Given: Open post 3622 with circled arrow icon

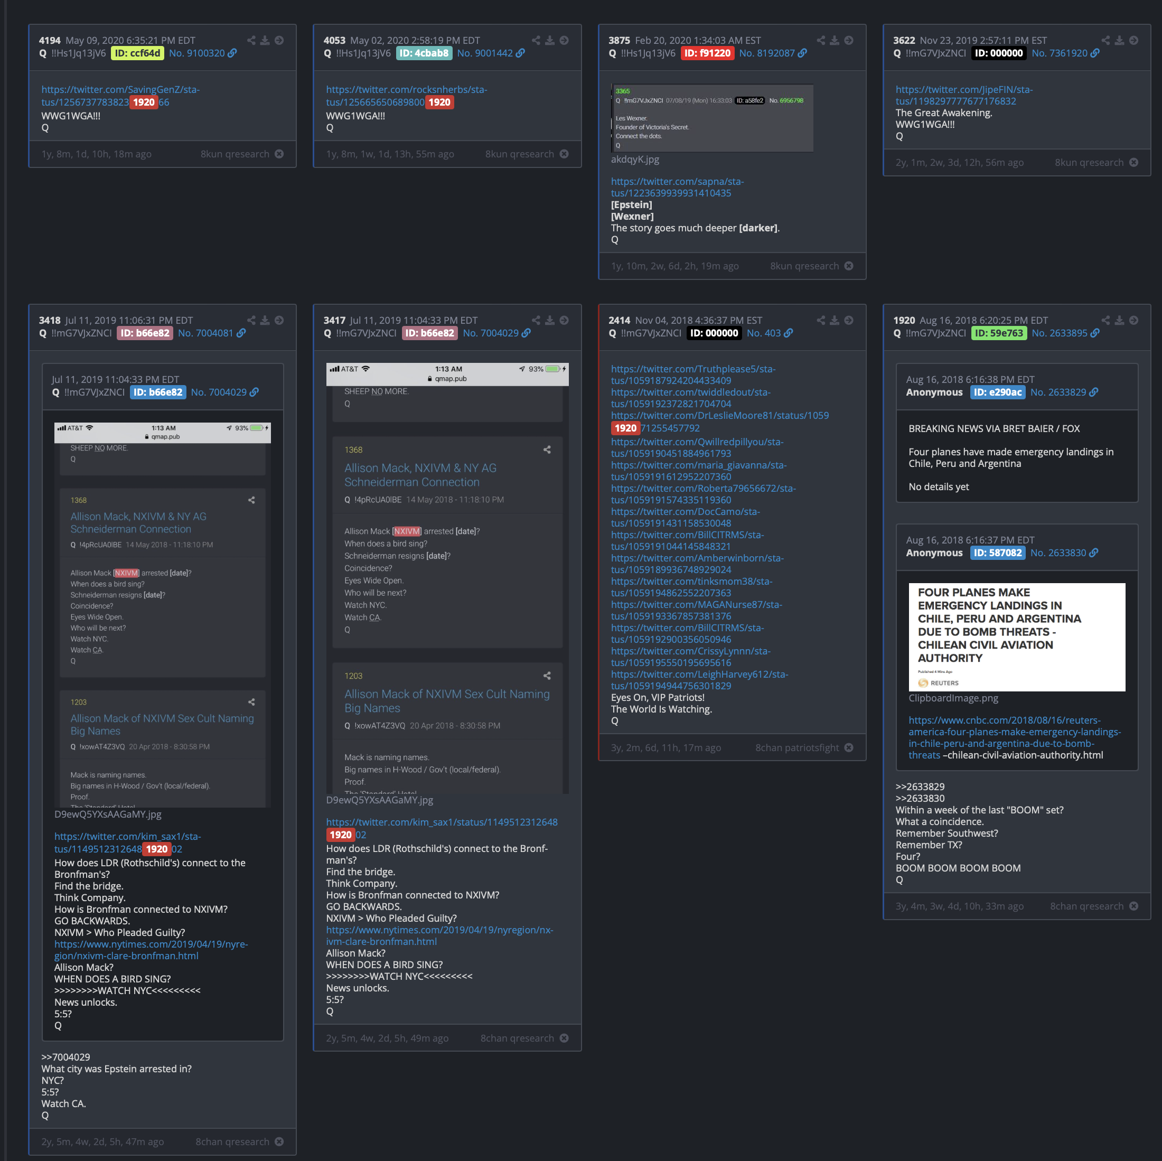Looking at the screenshot, I should click(1133, 40).
